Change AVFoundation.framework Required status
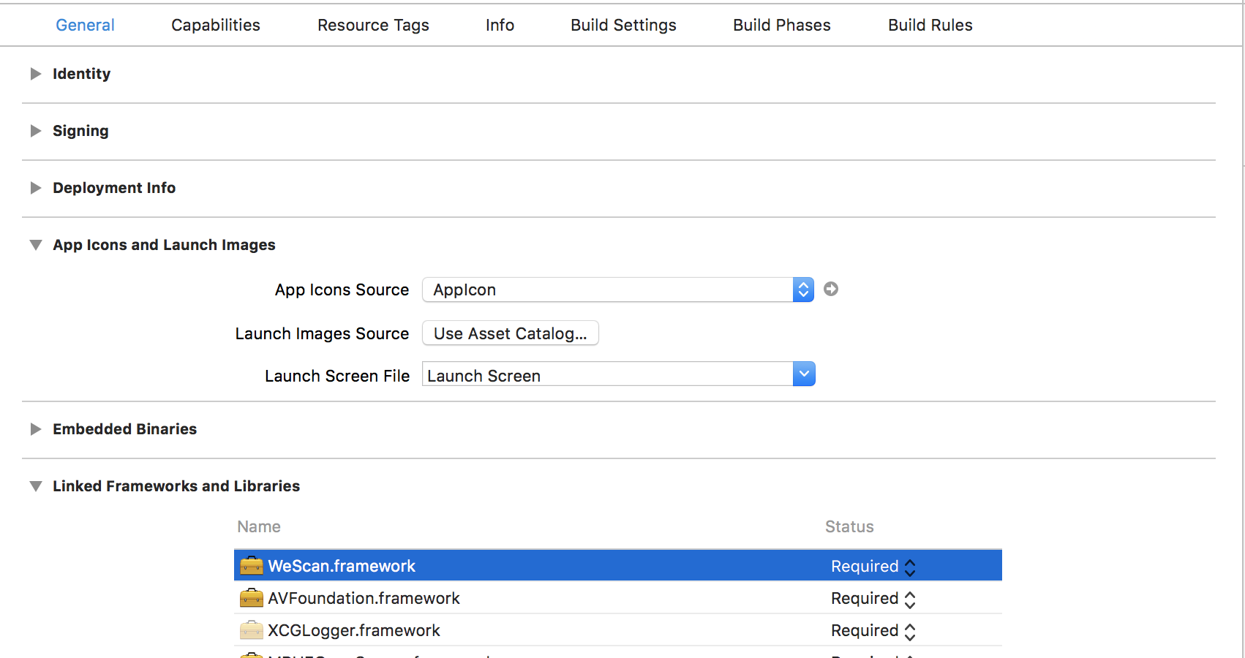The width and height of the screenshot is (1245, 658). click(873, 599)
